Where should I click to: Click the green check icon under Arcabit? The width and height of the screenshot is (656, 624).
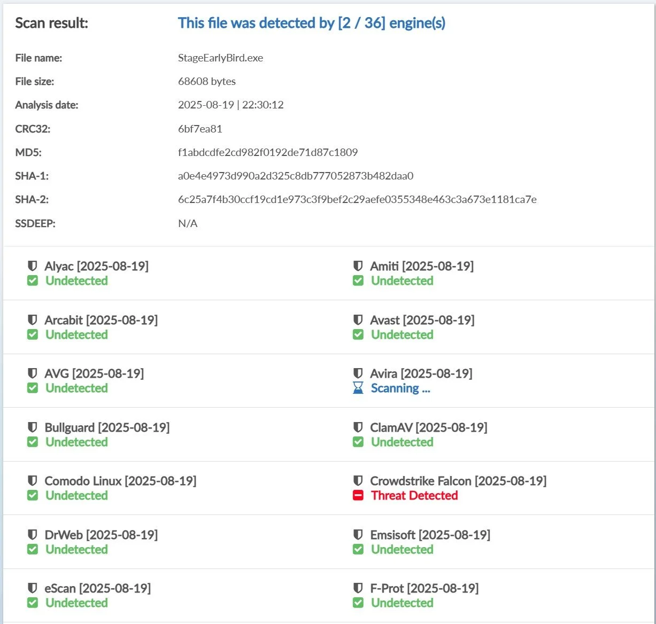[33, 334]
